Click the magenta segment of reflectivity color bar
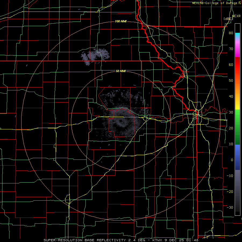The height and width of the screenshot is (242, 242). click(x=237, y=49)
